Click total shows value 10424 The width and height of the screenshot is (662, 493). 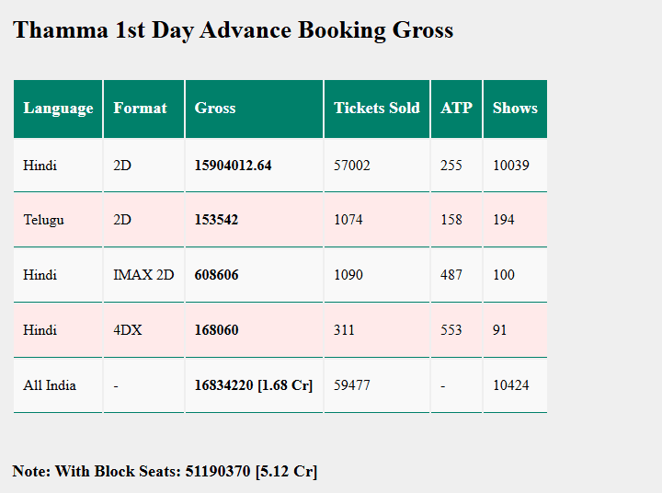511,385
